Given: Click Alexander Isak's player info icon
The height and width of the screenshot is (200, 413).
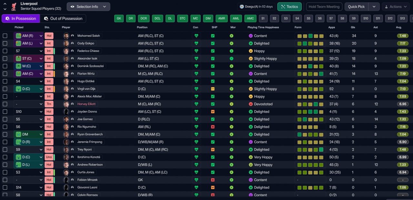Looking at the screenshot, I should 73,59.
